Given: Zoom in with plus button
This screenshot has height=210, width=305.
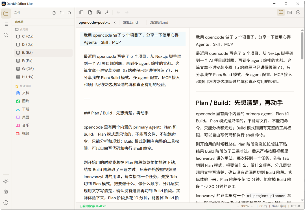Looking at the screenshot, I should coord(252,206).
